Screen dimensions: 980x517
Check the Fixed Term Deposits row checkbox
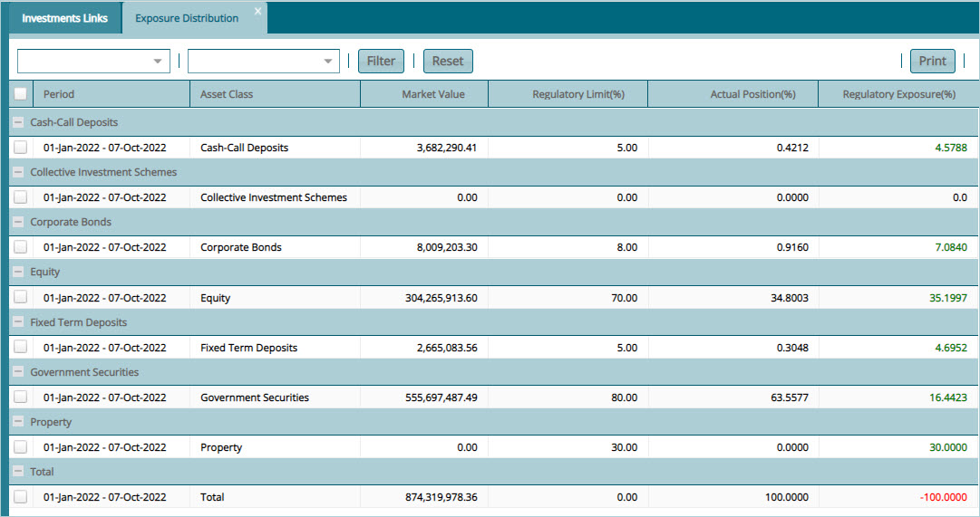pyautogui.click(x=21, y=347)
